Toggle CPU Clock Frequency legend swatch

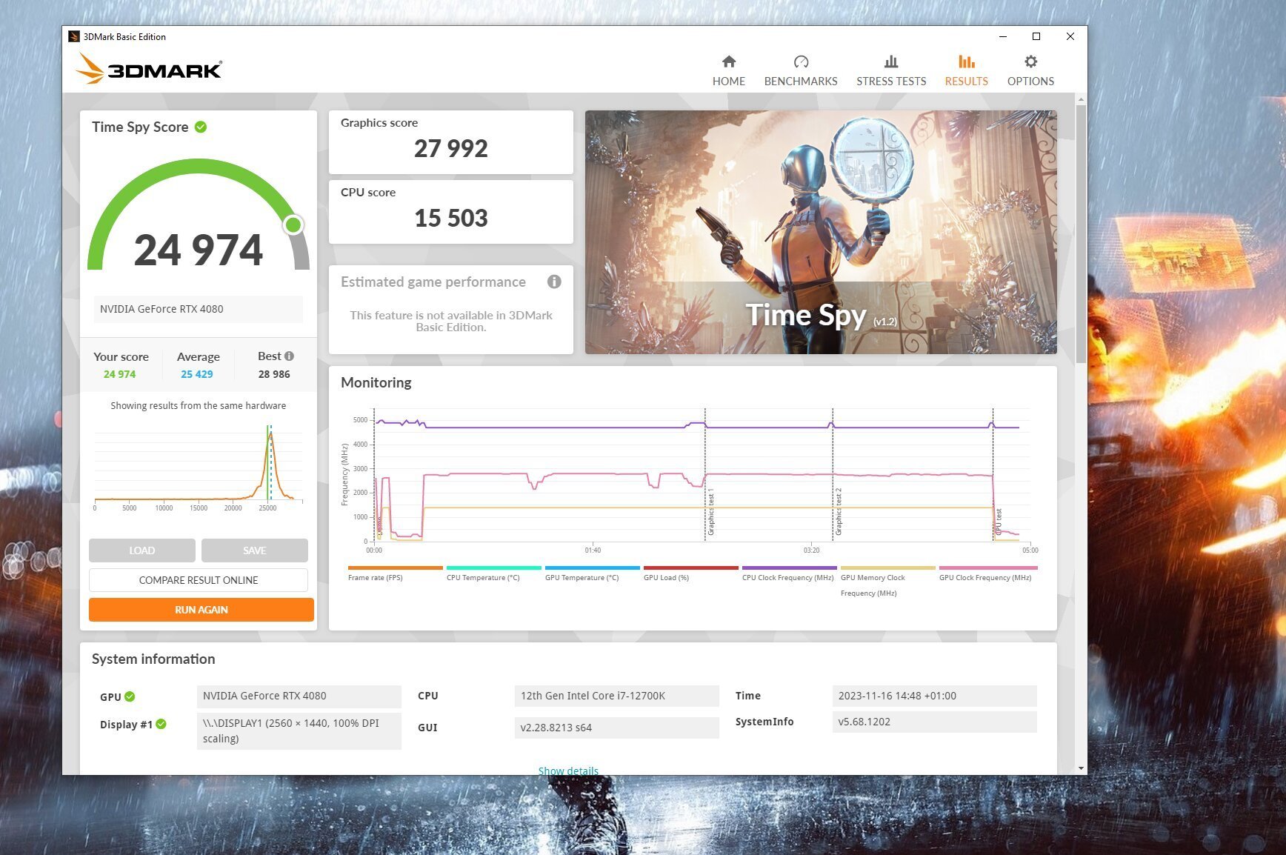789,568
